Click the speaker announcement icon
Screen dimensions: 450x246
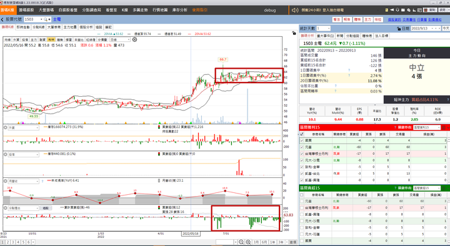295,10
